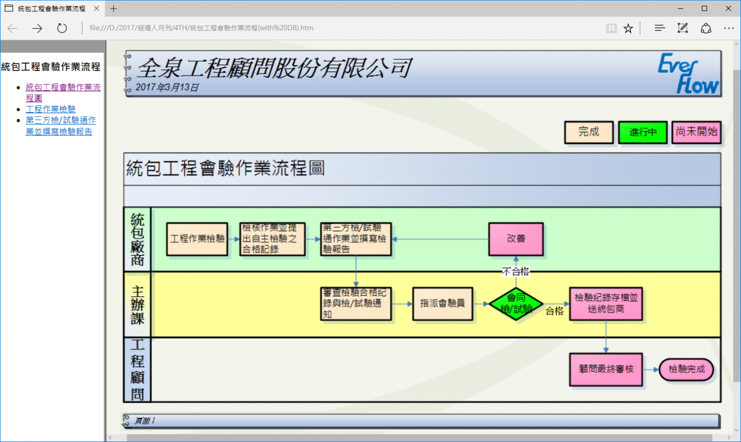Click the 主辦課 swimlane header
The height and width of the screenshot is (442, 741).
(137, 304)
